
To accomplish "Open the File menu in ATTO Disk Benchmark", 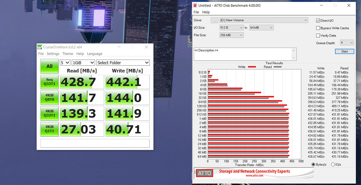I will tap(196, 12).
